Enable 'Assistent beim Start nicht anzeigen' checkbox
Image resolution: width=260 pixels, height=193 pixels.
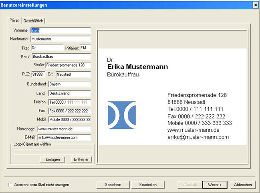pos(11,185)
